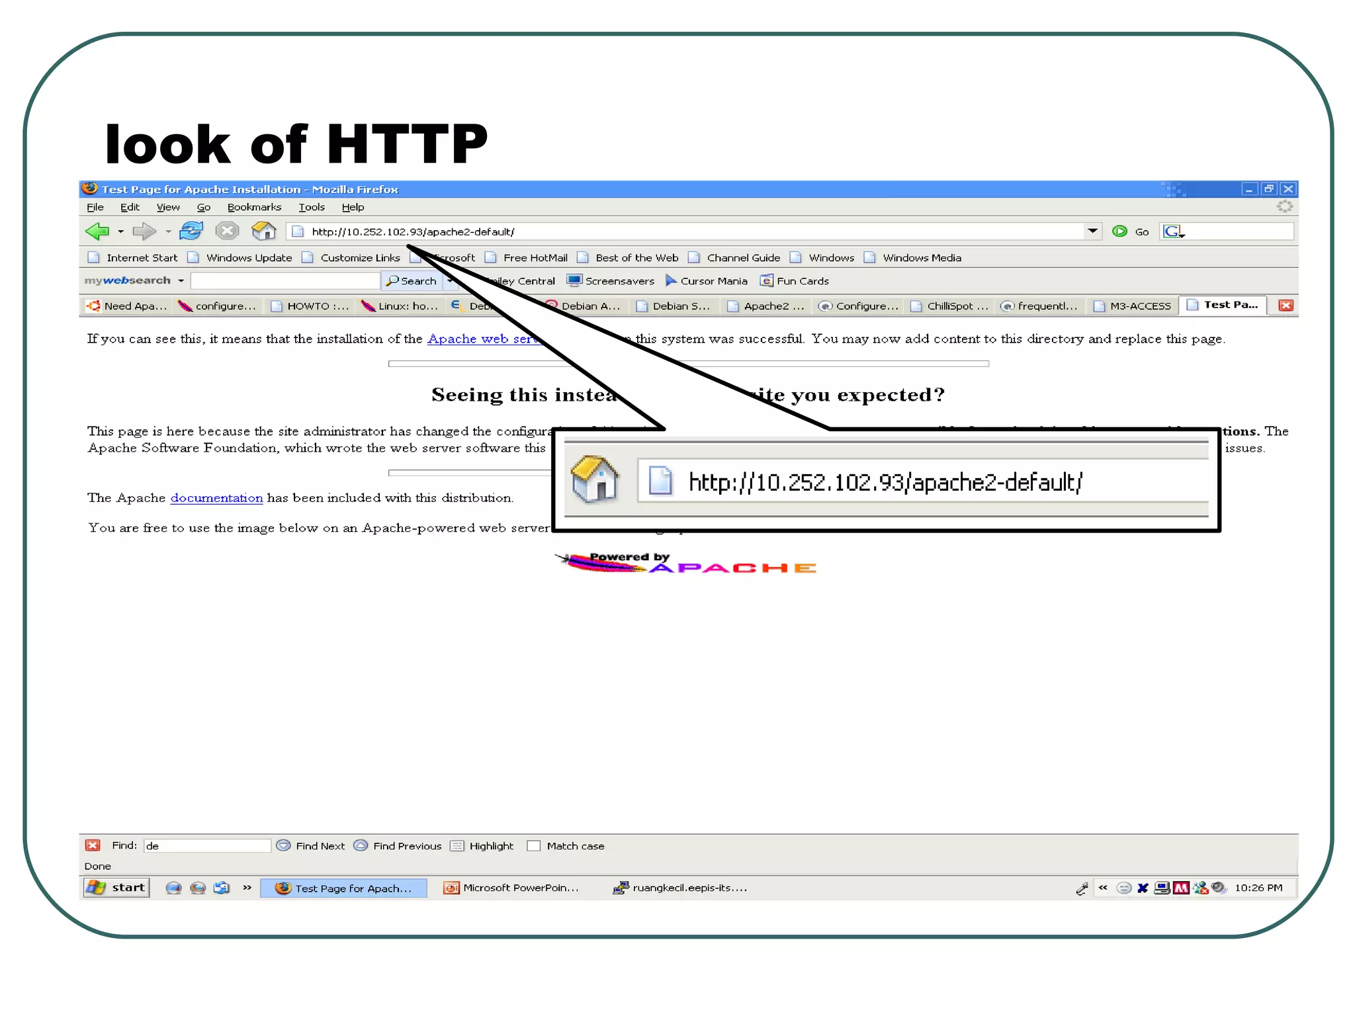Open the Tools menu
Viewport: 1355px width, 1016px height.
click(x=312, y=207)
